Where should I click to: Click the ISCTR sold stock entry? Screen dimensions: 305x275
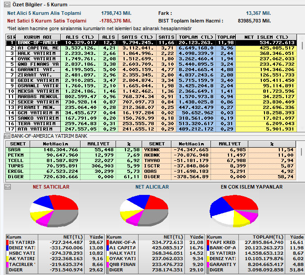(x=219, y=166)
